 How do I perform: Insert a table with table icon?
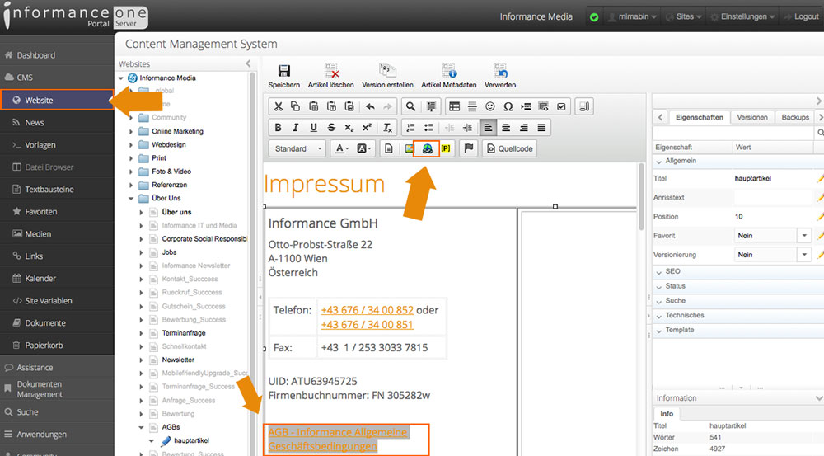[455, 106]
